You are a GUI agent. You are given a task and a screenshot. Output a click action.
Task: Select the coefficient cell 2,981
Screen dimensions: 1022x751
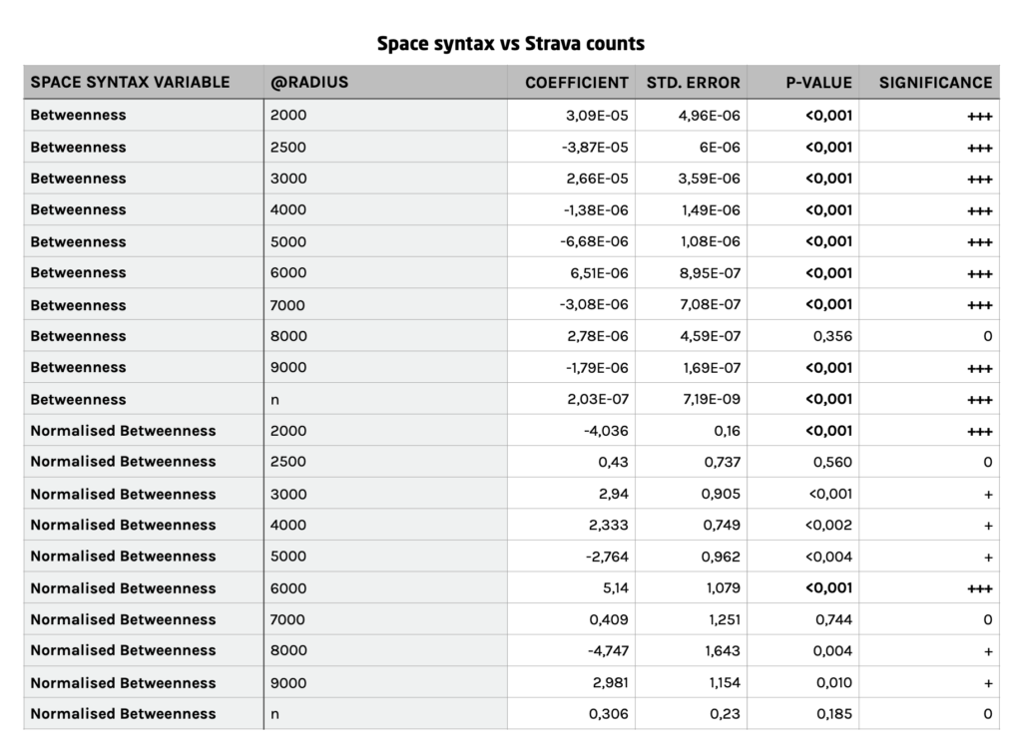click(x=610, y=682)
